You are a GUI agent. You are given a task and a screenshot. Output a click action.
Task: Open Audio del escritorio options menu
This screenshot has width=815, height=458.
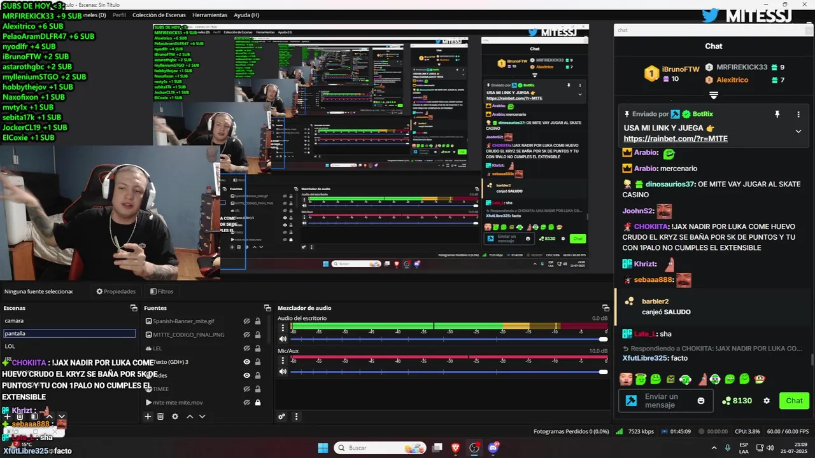tap(283, 328)
